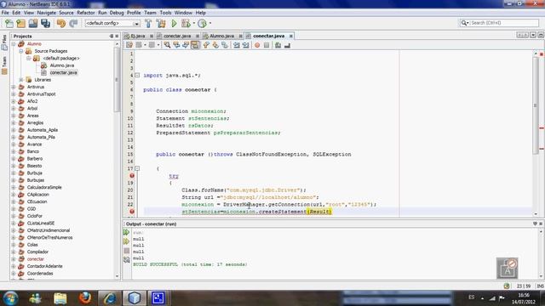This screenshot has height=306, width=545.
Task: Click the Find Selection magnifier icon in editor toolbar
Action: (167, 45)
